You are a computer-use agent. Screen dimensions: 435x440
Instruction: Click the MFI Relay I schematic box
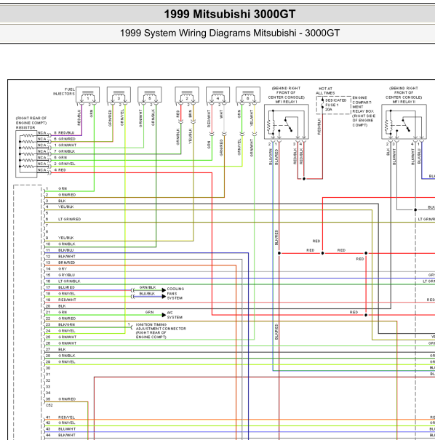coord(287,121)
